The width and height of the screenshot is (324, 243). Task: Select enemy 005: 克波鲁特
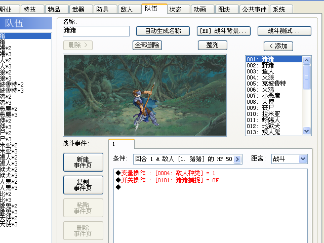coord(274,84)
